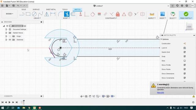
Task: Open the MODIFY dropdown menu
Action: point(66,18)
